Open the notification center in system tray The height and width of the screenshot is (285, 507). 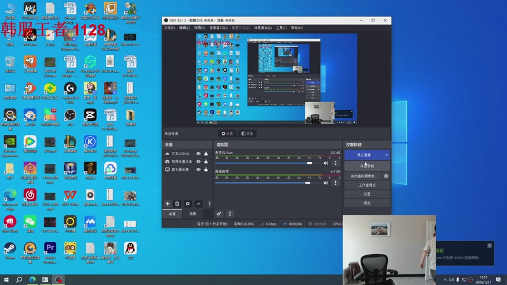498,279
